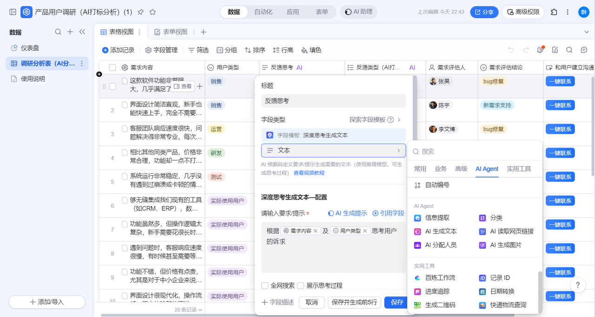Open the 文本 field type dropdown
The width and height of the screenshot is (595, 317).
coord(333,150)
